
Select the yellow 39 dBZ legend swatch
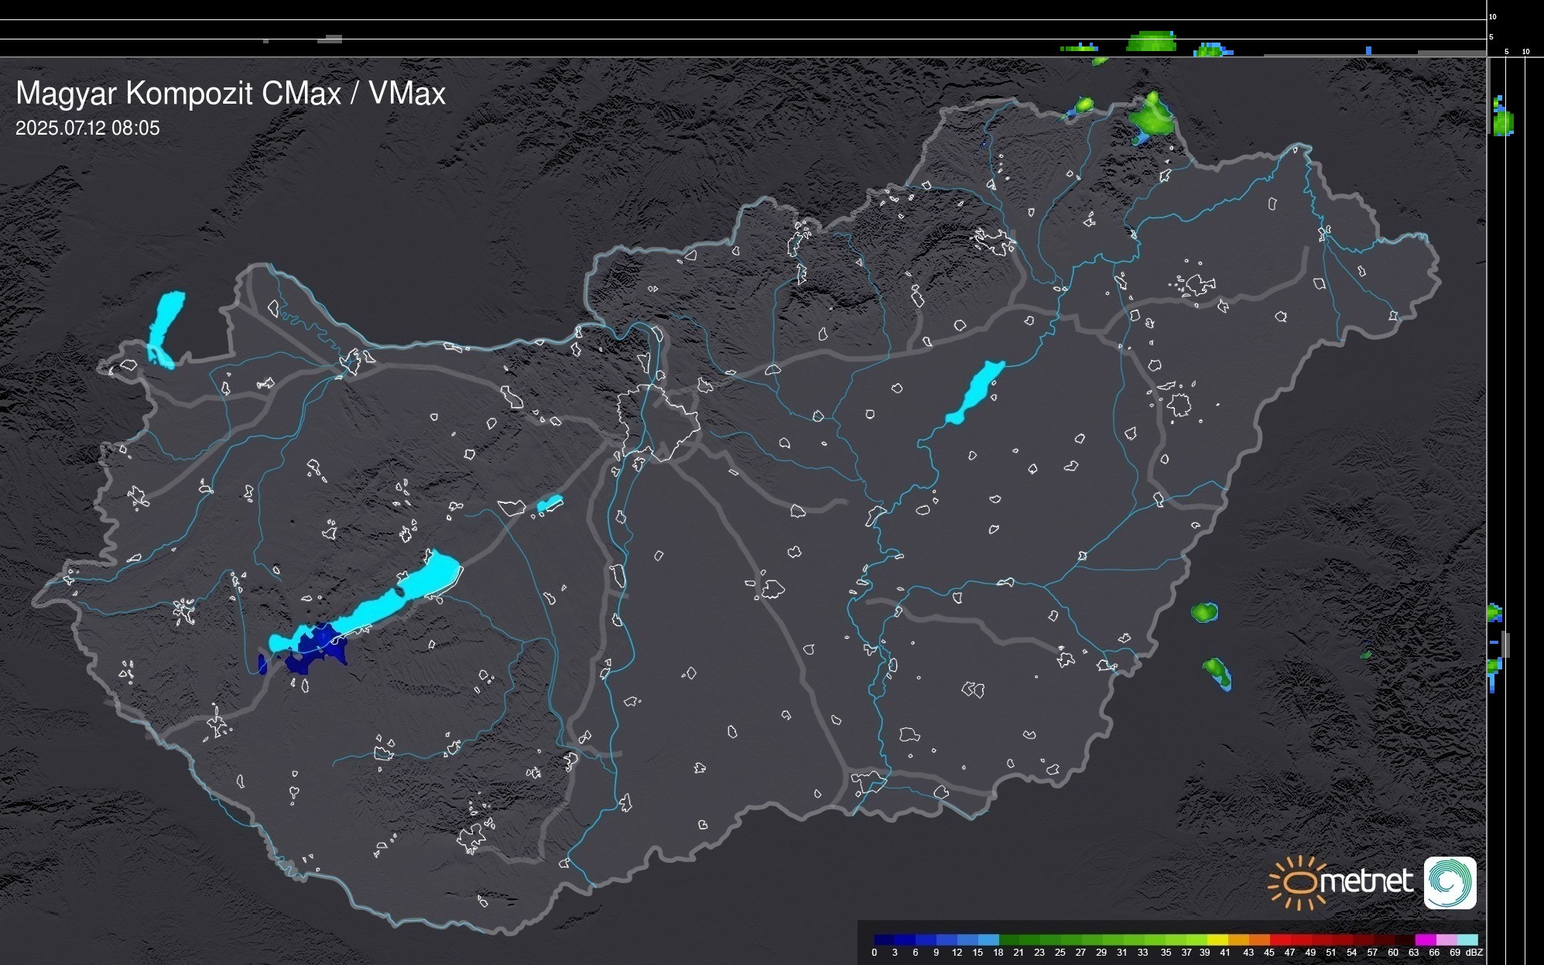(1217, 939)
